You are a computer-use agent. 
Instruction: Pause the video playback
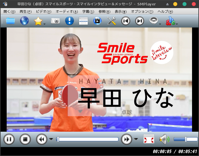tap(9, 139)
